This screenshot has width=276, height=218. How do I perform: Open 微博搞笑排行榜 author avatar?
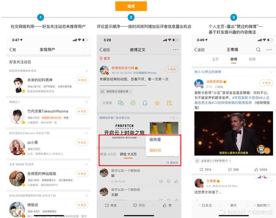click(104, 70)
